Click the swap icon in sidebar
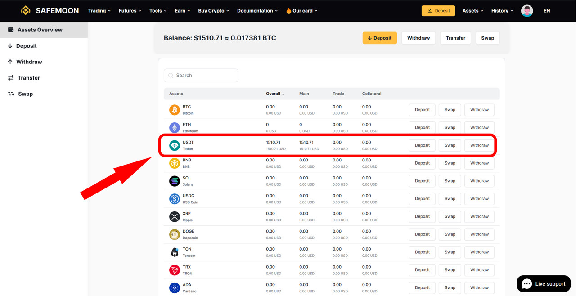576x296 pixels. [x=11, y=94]
